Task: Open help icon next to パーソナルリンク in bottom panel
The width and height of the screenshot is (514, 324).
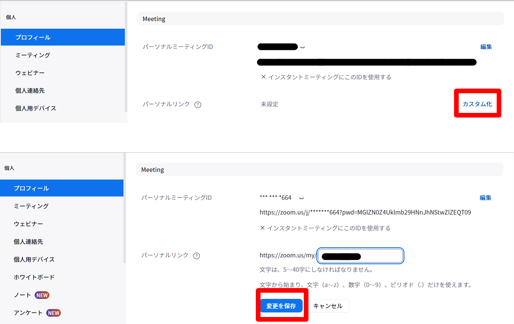Action: [197, 256]
